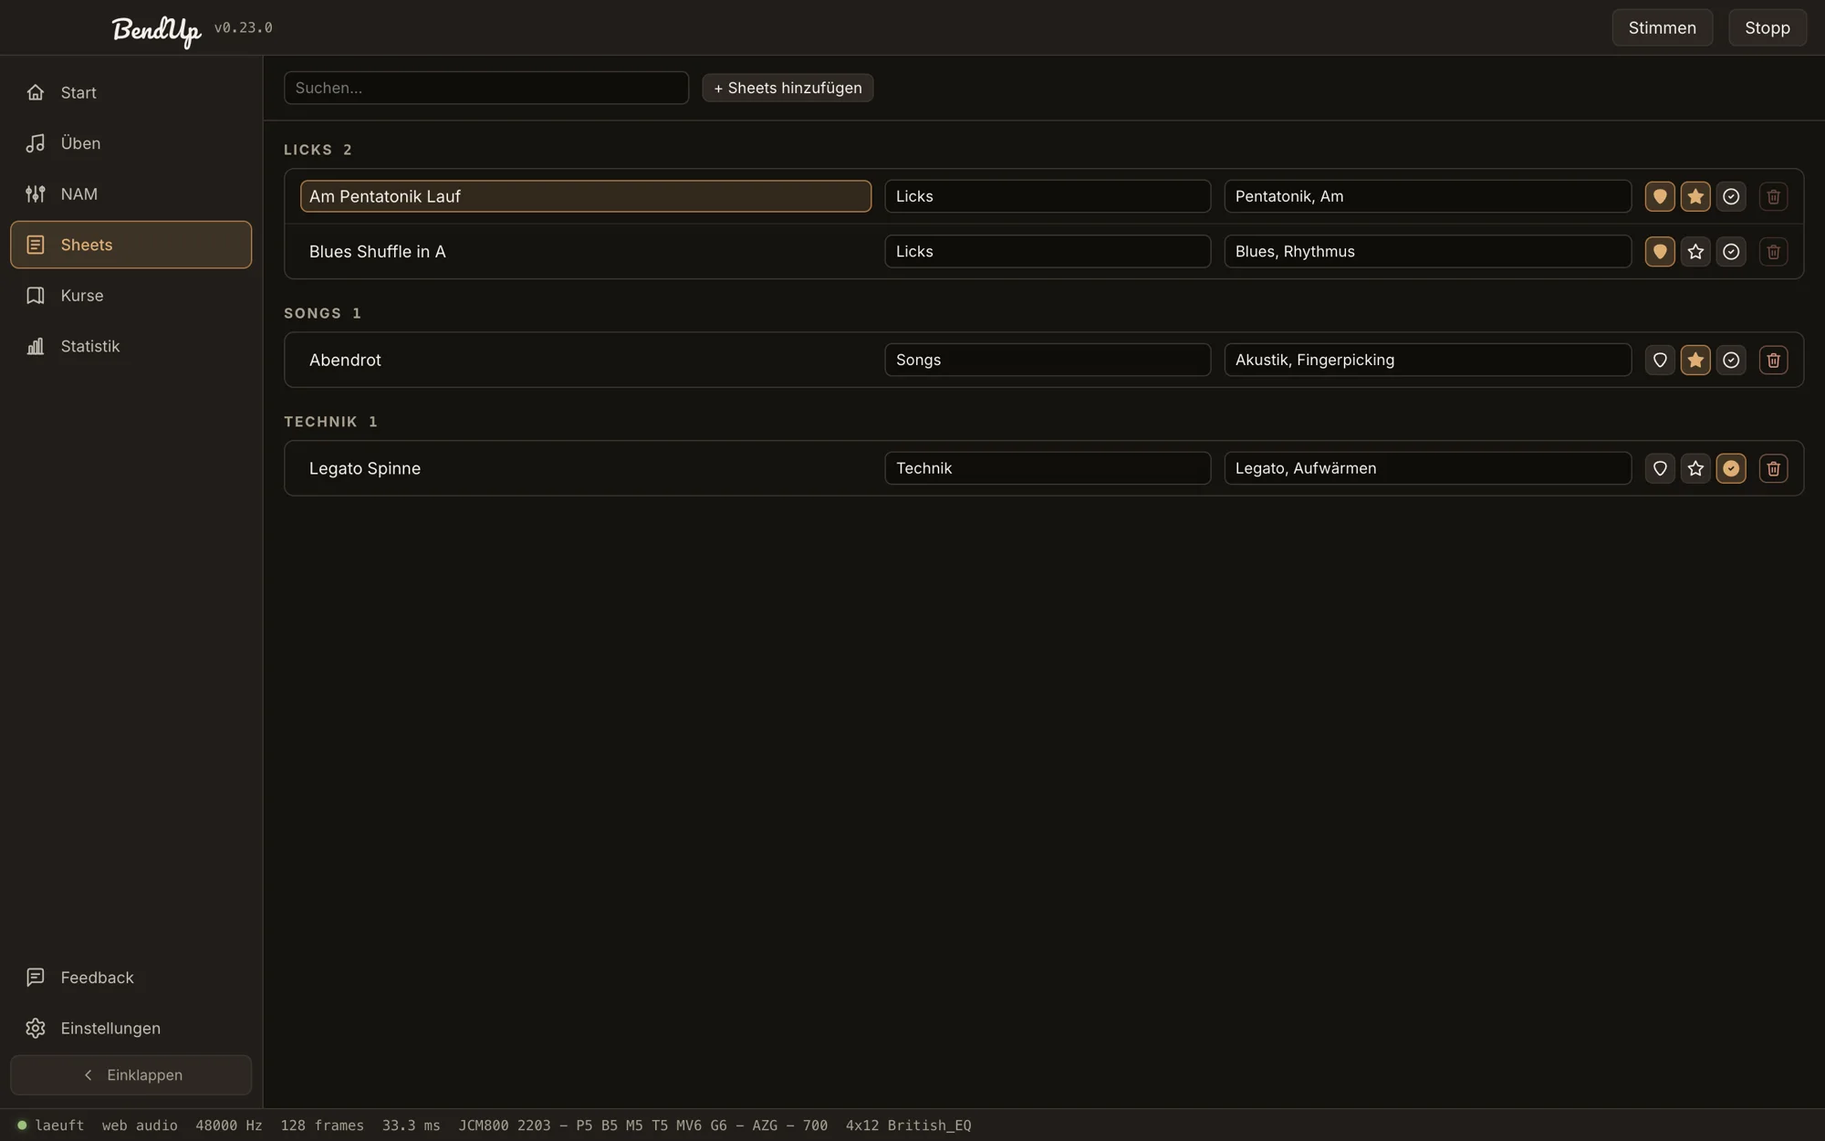Toggle pick icon for Am Pentatonik Lauf
Viewport: 1825px width, 1141px height.
[1660, 196]
